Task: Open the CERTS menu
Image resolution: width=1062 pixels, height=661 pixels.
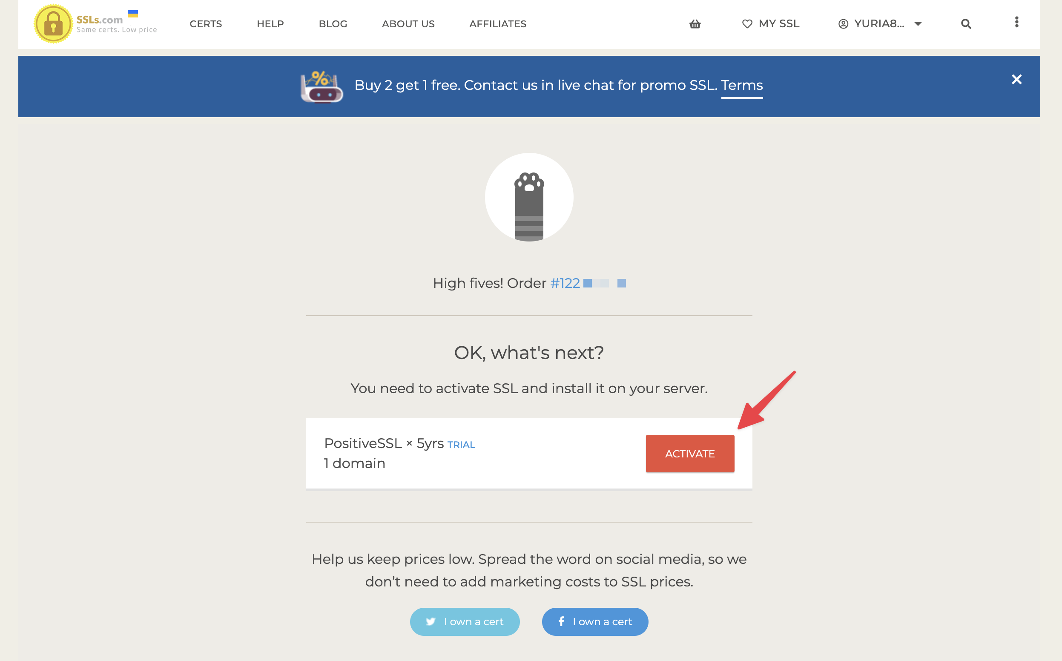Action: pyautogui.click(x=206, y=24)
